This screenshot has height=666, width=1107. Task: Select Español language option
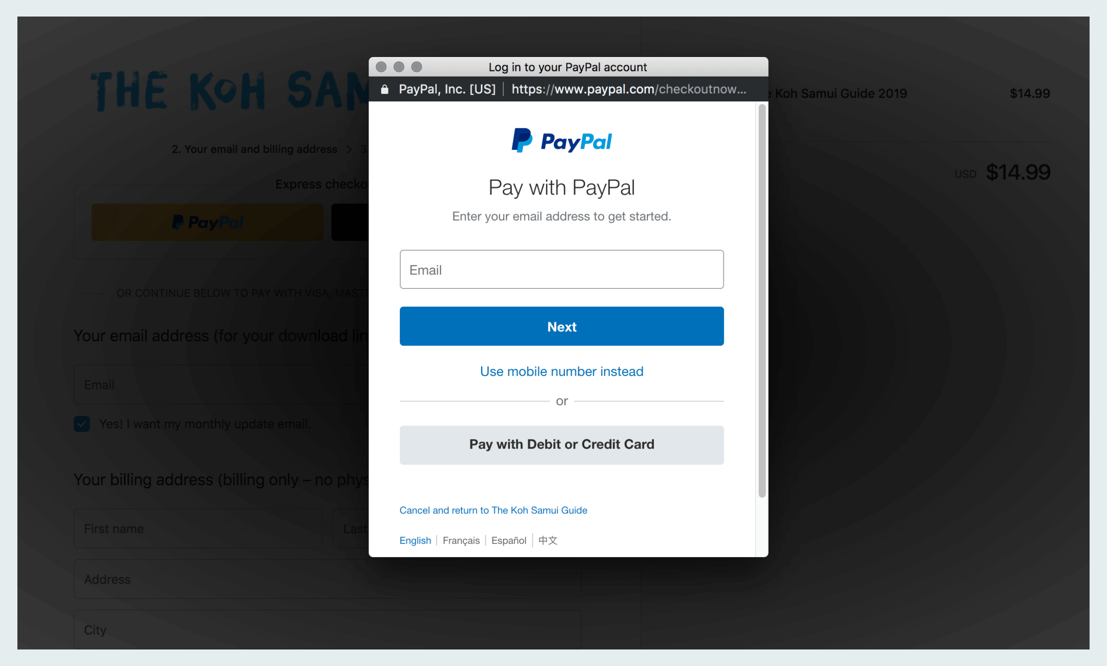508,539
